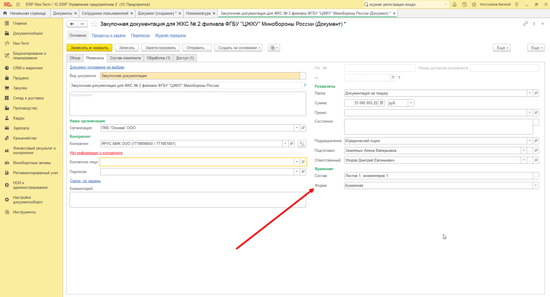The image size is (550, 297).
Task: Click Нет информации о контрагенте link
Action: [96, 153]
